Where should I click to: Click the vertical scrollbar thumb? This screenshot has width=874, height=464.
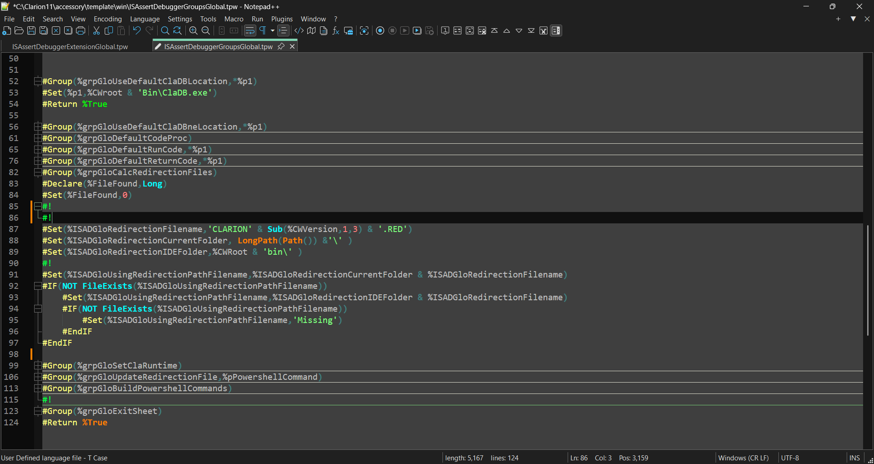868,280
